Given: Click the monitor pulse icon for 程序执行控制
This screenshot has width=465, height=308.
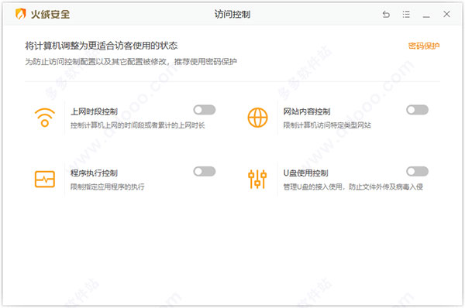Looking at the screenshot, I should [45, 180].
